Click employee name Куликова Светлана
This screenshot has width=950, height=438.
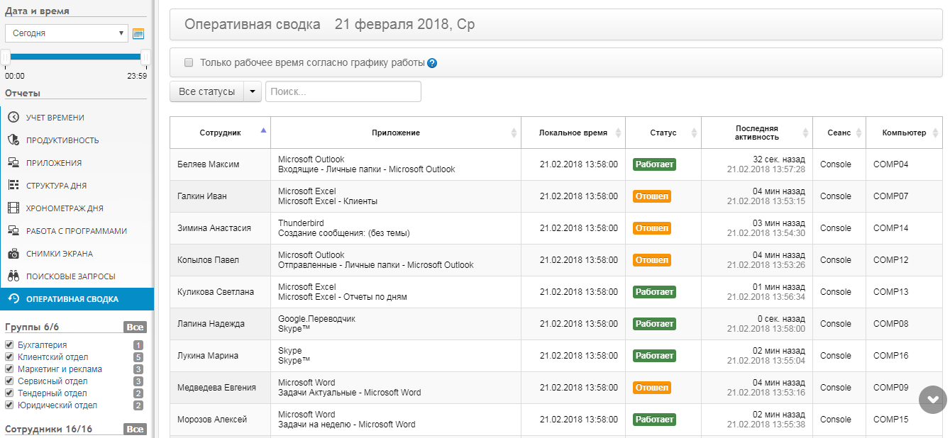[x=216, y=292]
